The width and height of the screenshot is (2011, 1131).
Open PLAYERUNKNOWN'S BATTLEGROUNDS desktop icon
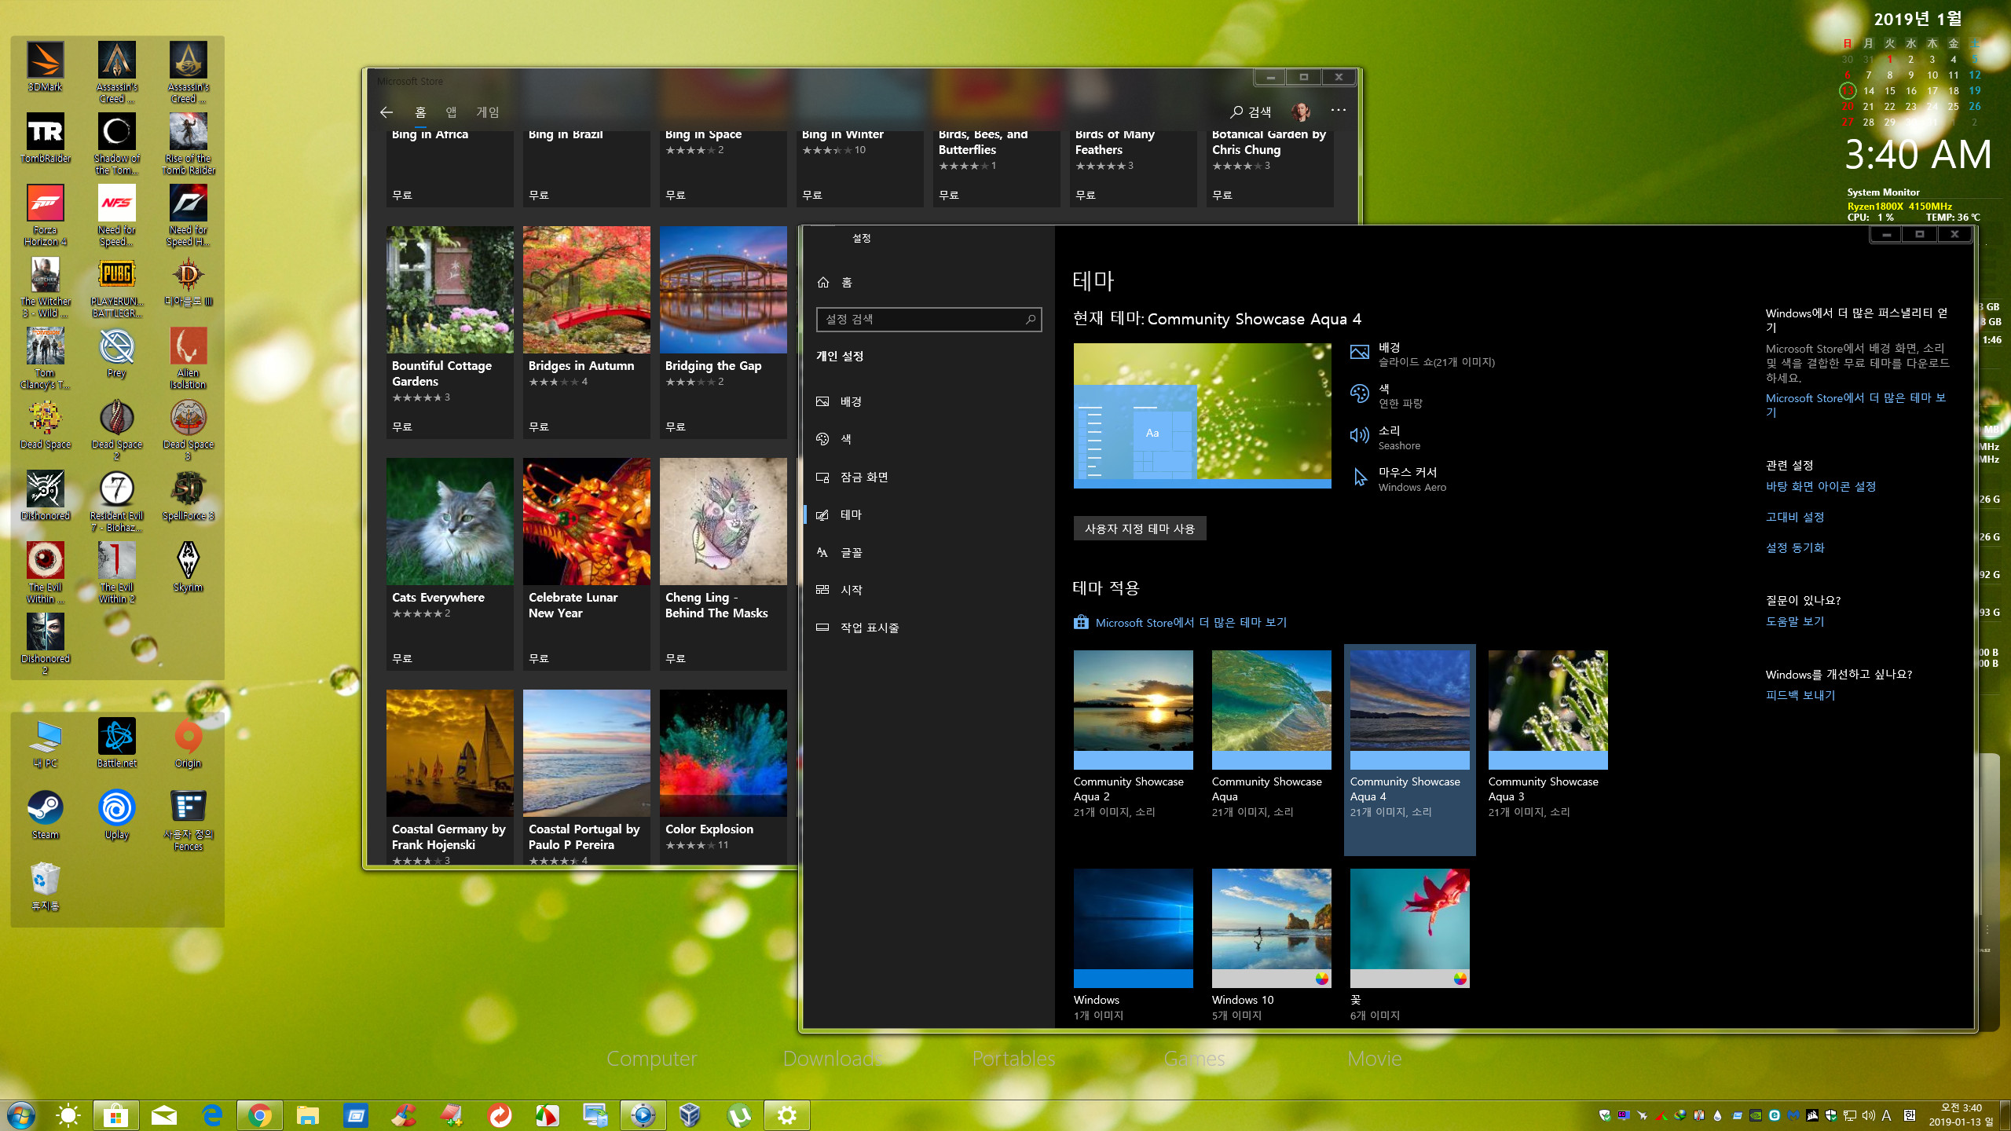click(116, 287)
